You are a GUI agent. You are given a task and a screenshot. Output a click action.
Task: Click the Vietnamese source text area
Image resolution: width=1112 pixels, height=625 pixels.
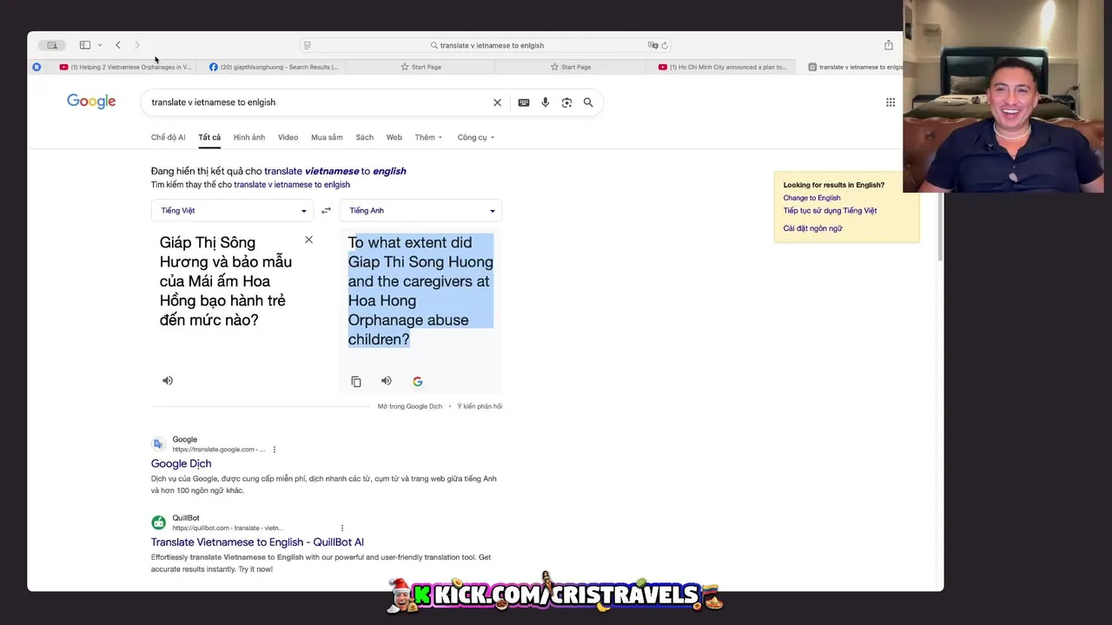point(226,281)
